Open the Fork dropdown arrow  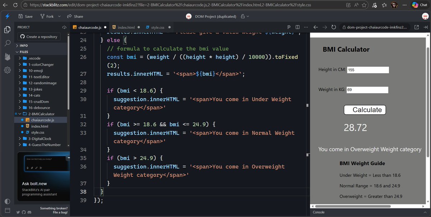coord(59,16)
